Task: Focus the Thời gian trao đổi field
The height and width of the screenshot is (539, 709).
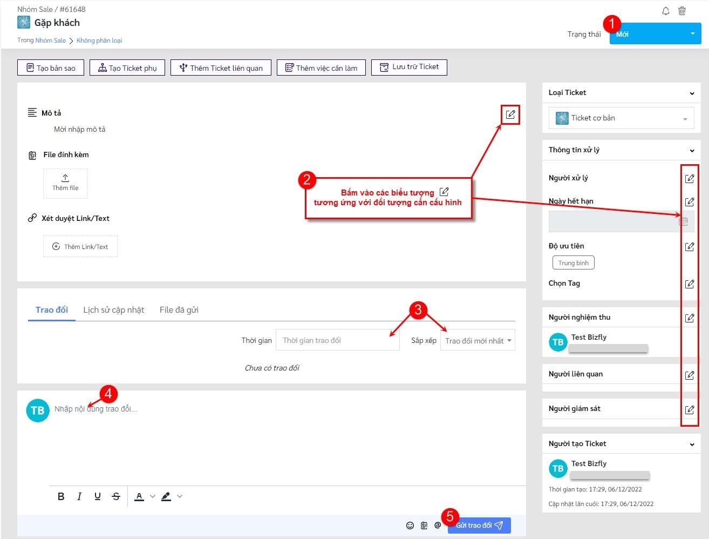Action: (x=338, y=340)
